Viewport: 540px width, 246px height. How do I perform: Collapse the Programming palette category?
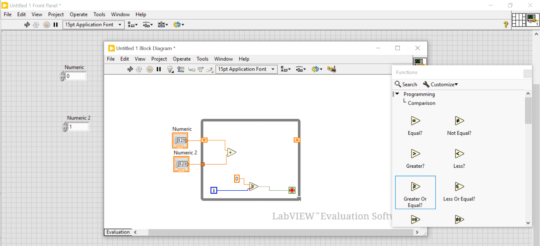tap(397, 94)
